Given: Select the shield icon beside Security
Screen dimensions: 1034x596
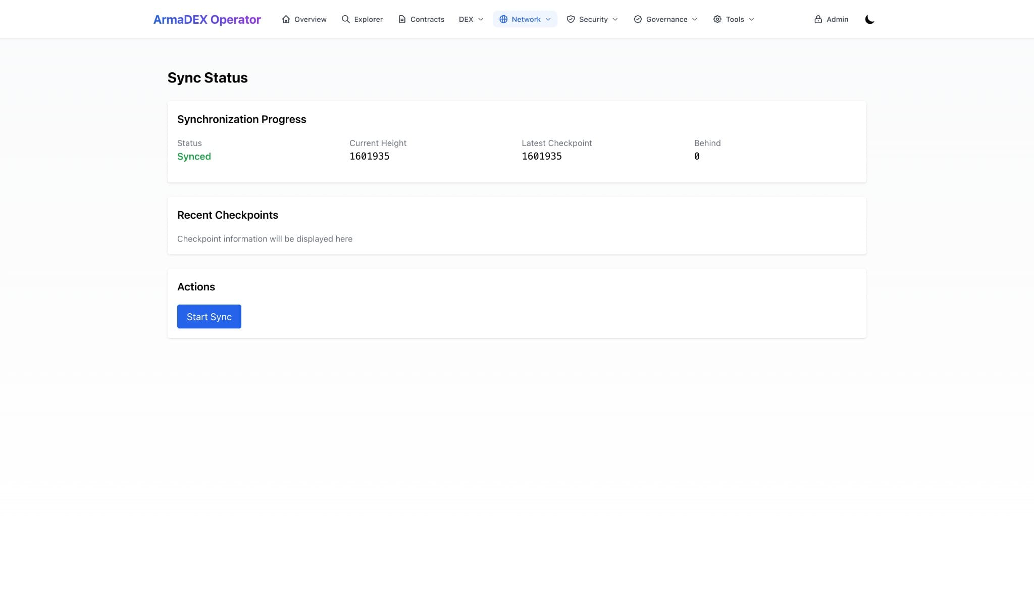Looking at the screenshot, I should point(571,19).
